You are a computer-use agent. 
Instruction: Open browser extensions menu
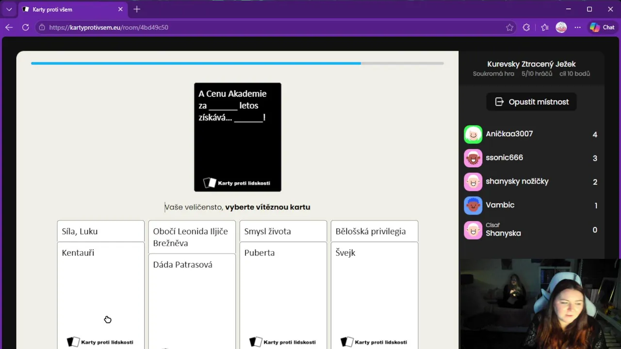(526, 28)
